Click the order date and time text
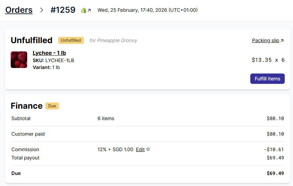293x186 pixels. pos(147,10)
